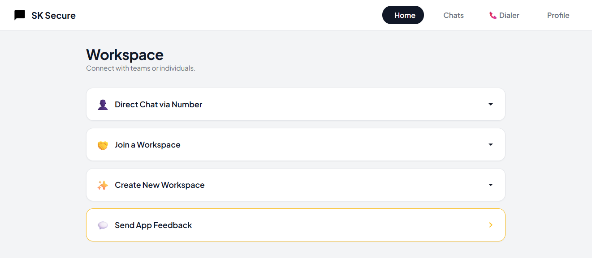
Task: Click the Workspace page heading
Action: pyautogui.click(x=125, y=55)
